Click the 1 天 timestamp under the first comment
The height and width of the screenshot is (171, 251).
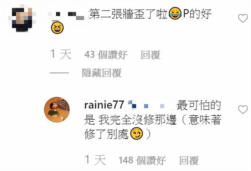(x=61, y=54)
